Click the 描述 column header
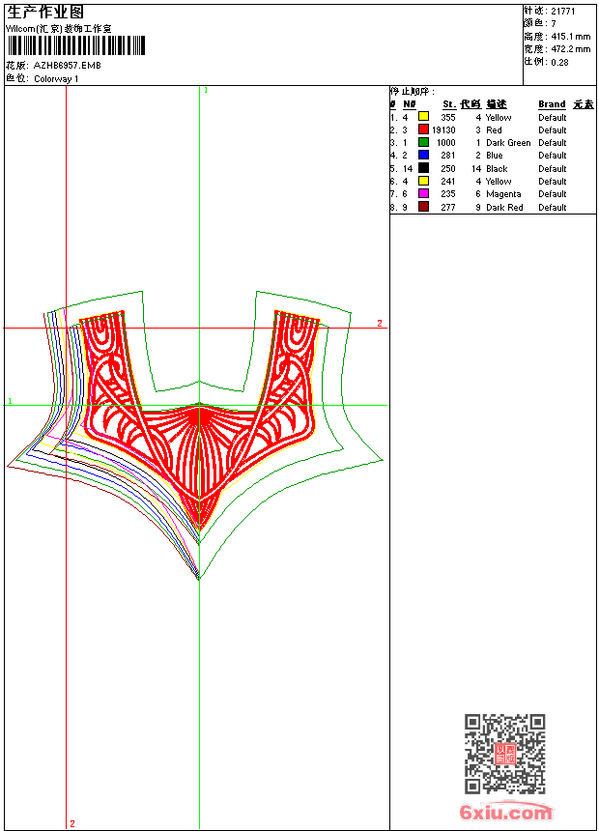The width and height of the screenshot is (599, 831). [x=496, y=104]
